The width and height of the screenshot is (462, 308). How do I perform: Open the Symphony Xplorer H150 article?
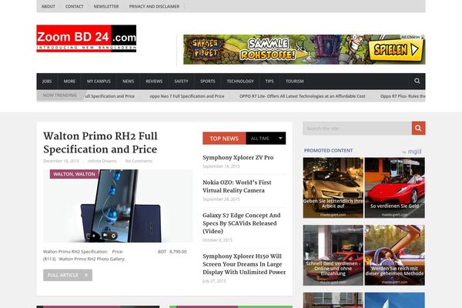point(244,264)
